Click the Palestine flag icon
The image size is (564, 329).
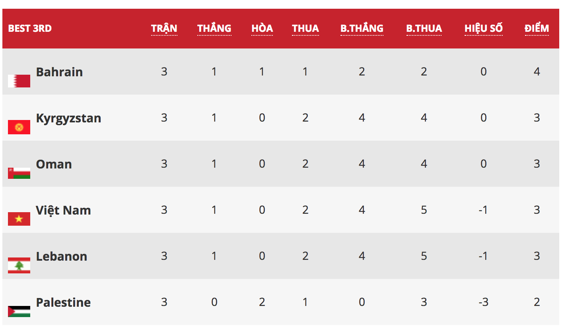click(x=19, y=311)
